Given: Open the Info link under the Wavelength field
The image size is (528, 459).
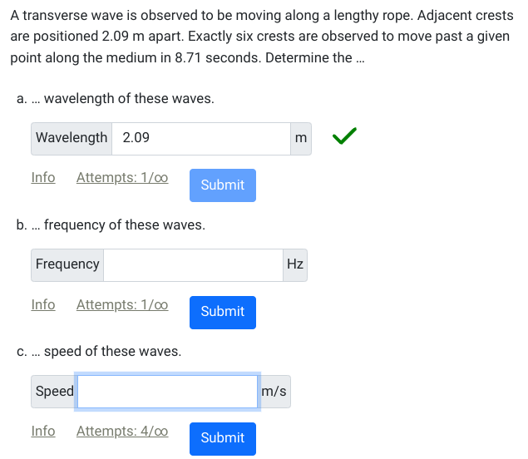Looking at the screenshot, I should tap(43, 177).
